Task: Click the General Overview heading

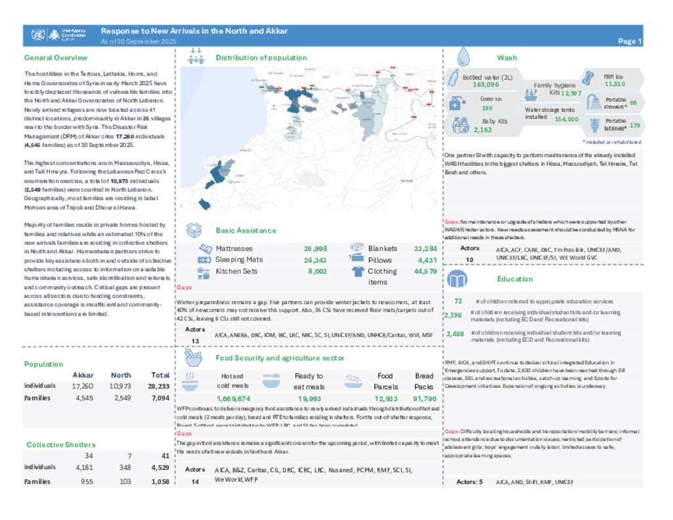Action: [55, 57]
